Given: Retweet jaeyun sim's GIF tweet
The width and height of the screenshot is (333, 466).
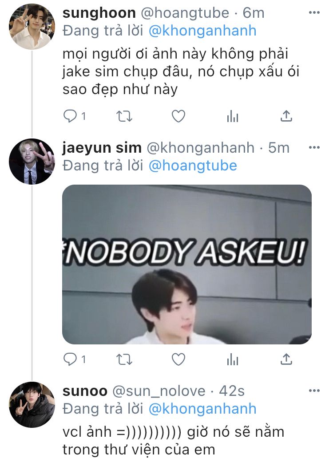Looking at the screenshot, I should point(124,359).
